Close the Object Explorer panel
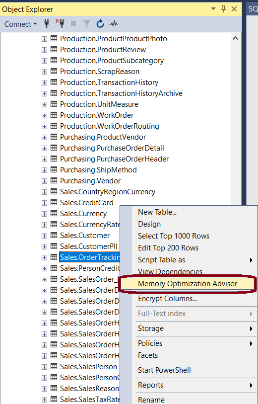Viewport: 258px width, 404px height. (234, 9)
